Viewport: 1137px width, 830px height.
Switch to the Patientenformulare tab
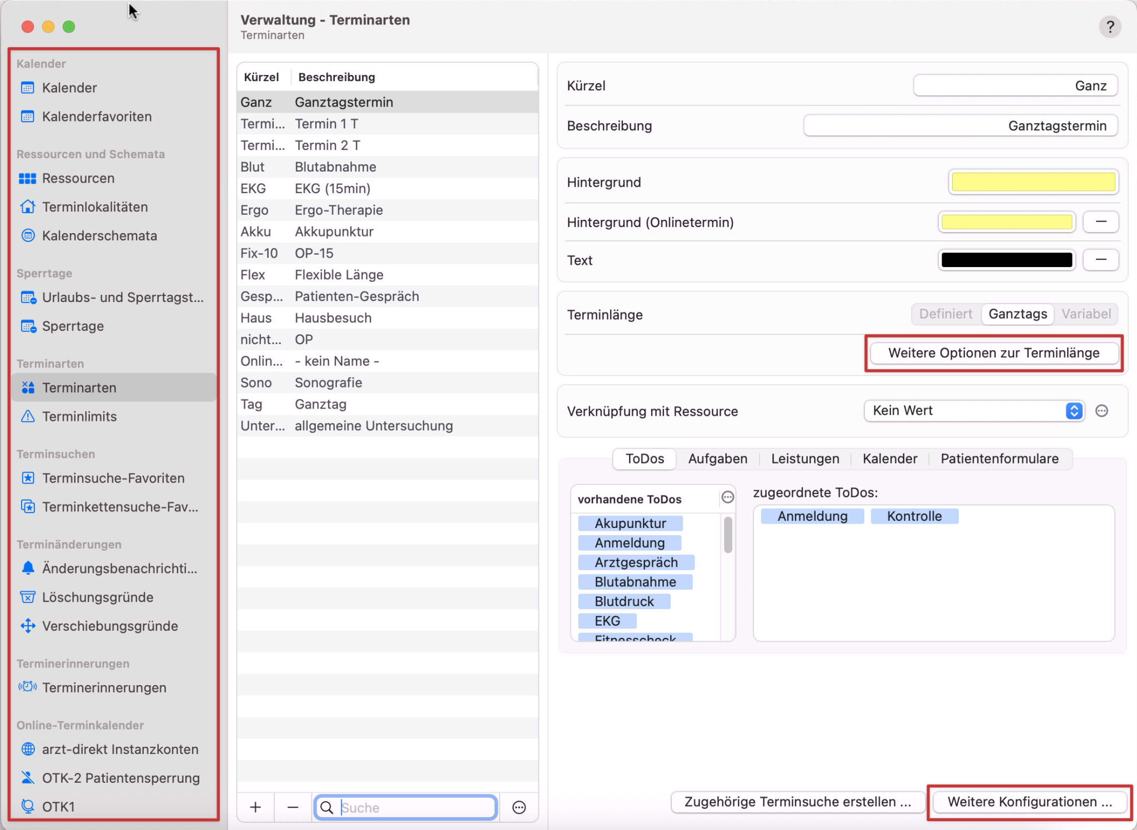pyautogui.click(x=999, y=459)
